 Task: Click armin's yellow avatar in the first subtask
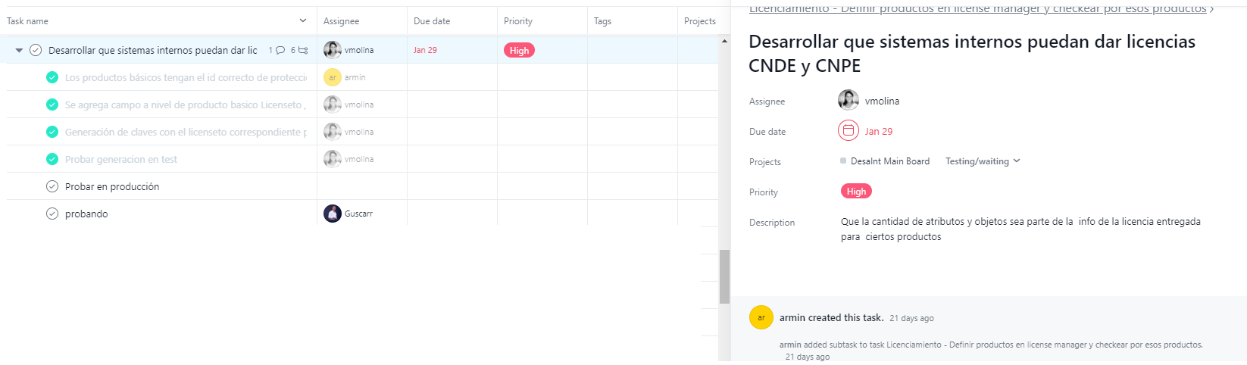pyautogui.click(x=333, y=77)
